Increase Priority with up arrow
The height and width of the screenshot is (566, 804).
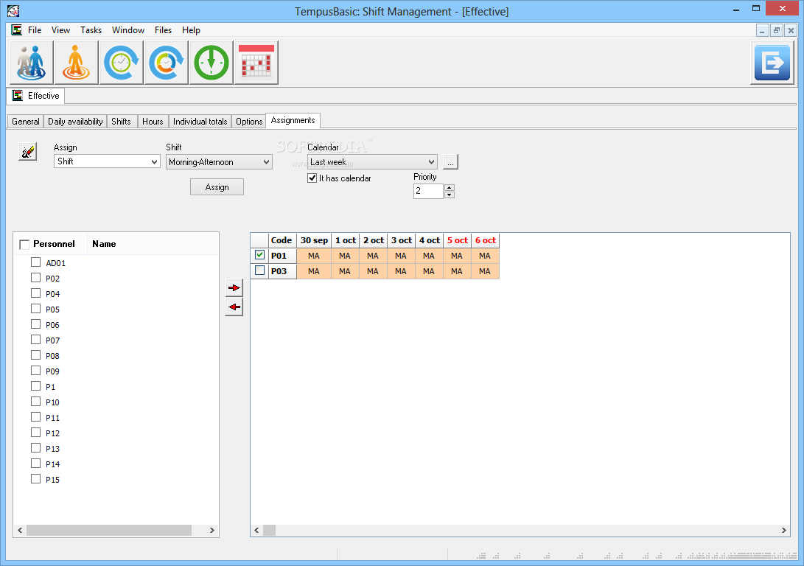[450, 188]
